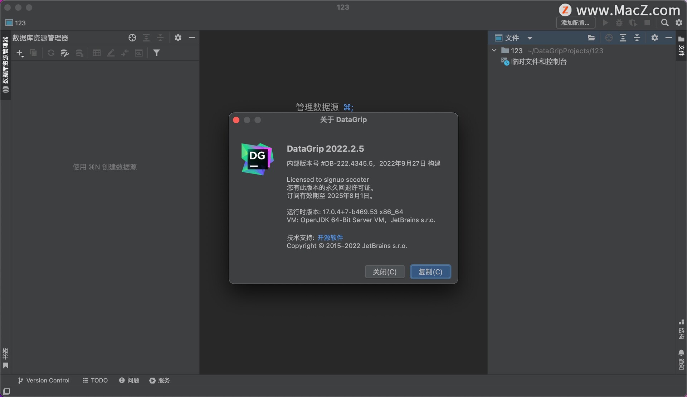Image resolution: width=687 pixels, height=397 pixels.
Task: Collapse all in database explorer toolbar
Action: [160, 38]
